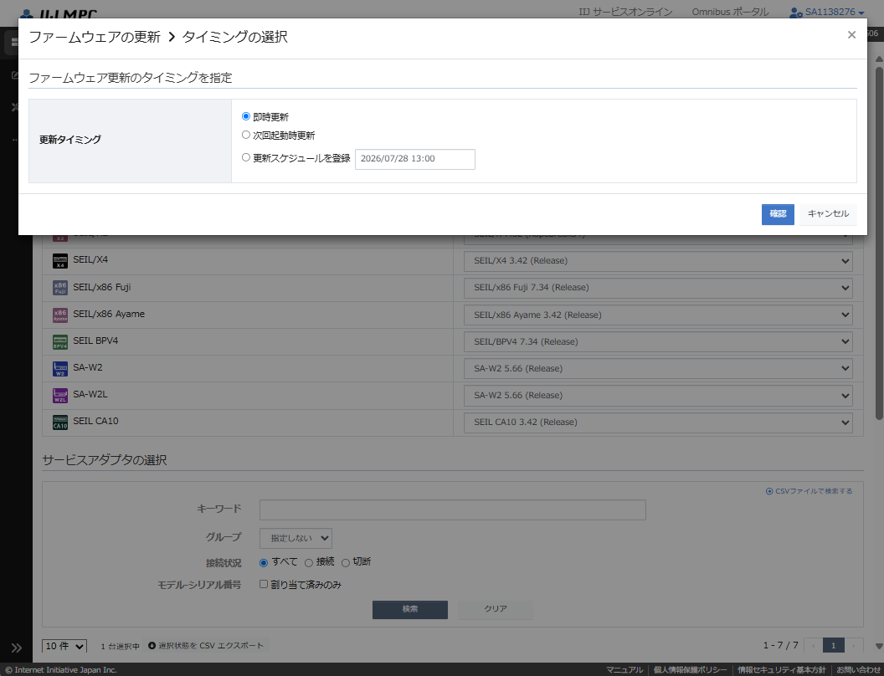Image resolution: width=884 pixels, height=676 pixels.
Task: Open the SEIL/x86 Fuji firmware dropdown
Action: coord(658,288)
